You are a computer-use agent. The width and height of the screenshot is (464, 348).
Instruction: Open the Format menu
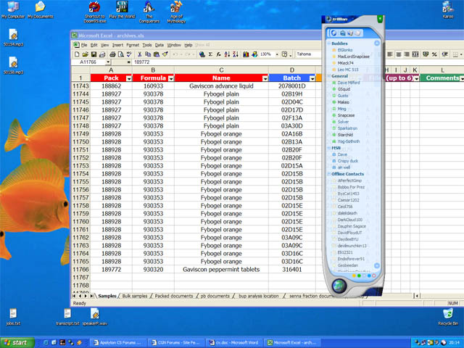pos(133,45)
